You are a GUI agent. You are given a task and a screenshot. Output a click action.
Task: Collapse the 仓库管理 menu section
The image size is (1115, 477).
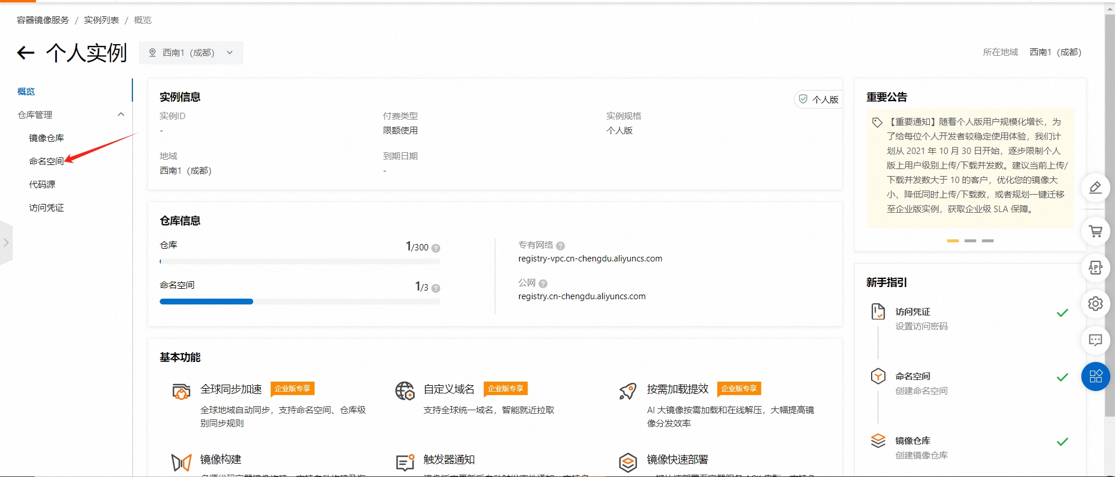point(121,114)
